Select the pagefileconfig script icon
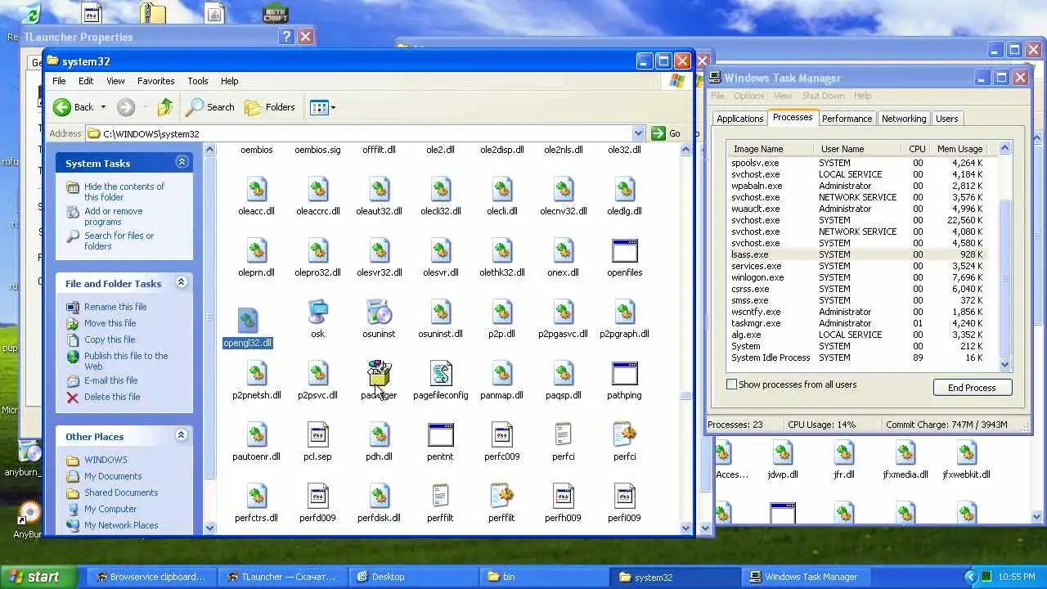 click(x=441, y=374)
